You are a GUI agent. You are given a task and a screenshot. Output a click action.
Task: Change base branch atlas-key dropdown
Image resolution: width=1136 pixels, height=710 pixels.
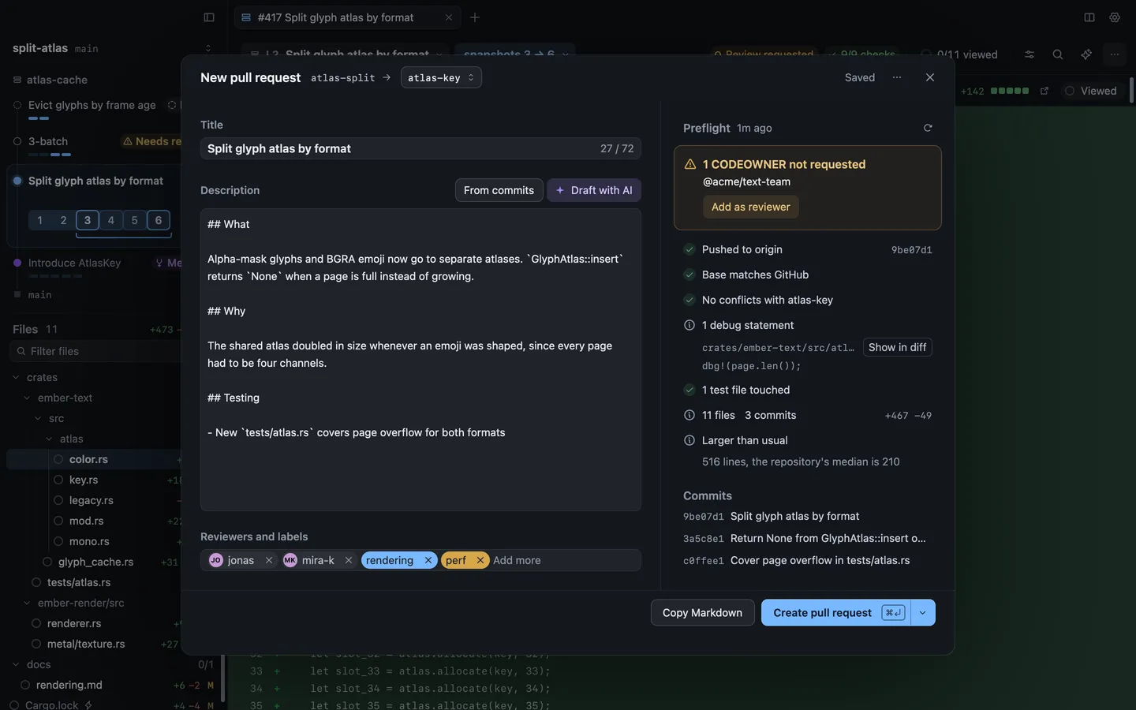tap(441, 77)
